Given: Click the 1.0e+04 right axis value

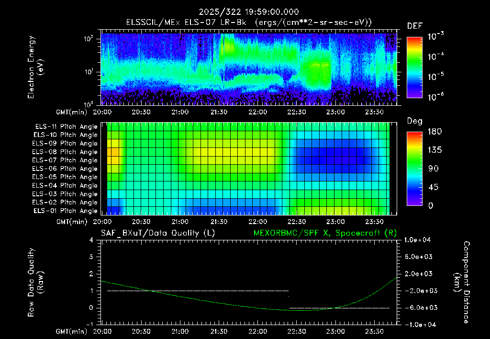Looking at the screenshot, I should click(x=417, y=240).
